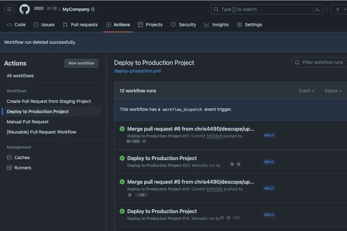Screen dimensions: 347x231
Task: Switch to Pull requests tab
Action: 80,25
